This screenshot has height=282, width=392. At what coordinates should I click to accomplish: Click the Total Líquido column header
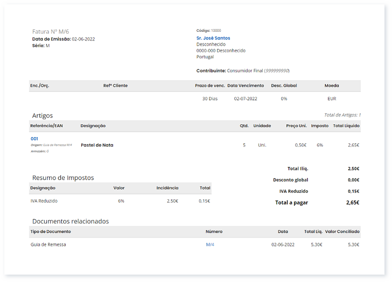tap(346, 126)
